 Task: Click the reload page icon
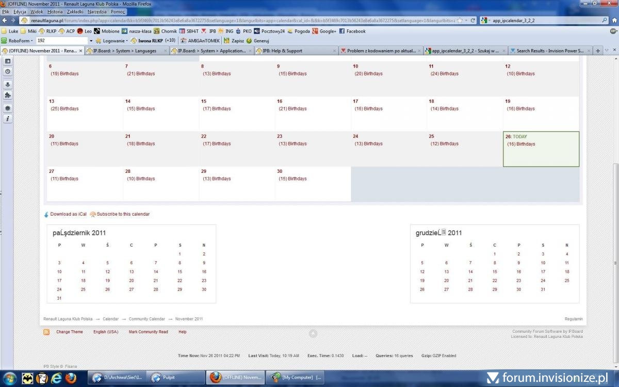click(473, 21)
